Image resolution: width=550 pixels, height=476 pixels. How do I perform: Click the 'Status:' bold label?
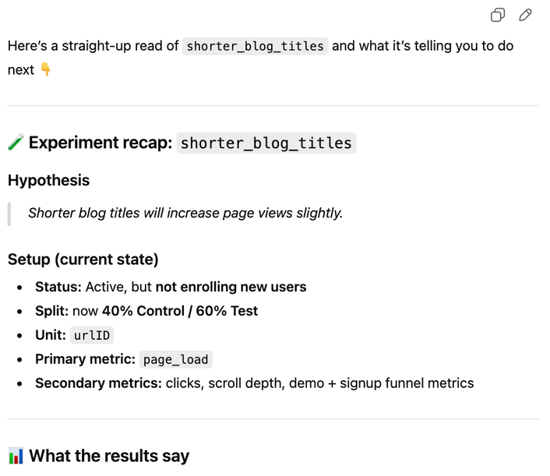[58, 287]
